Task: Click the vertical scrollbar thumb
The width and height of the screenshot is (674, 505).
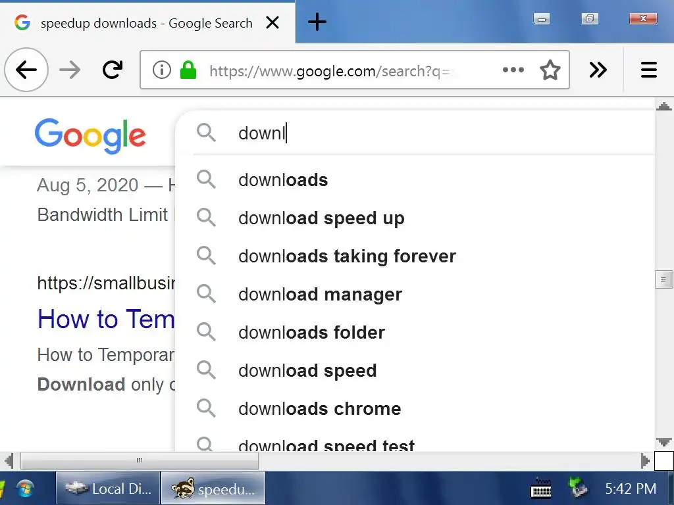Action: tap(663, 279)
